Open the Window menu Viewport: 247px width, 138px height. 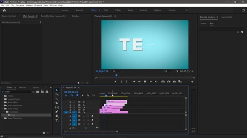click(x=53, y=5)
